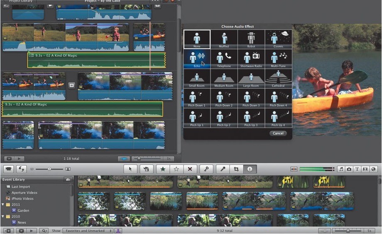Select the None audio effect
The image size is (382, 234).
click(x=197, y=39)
